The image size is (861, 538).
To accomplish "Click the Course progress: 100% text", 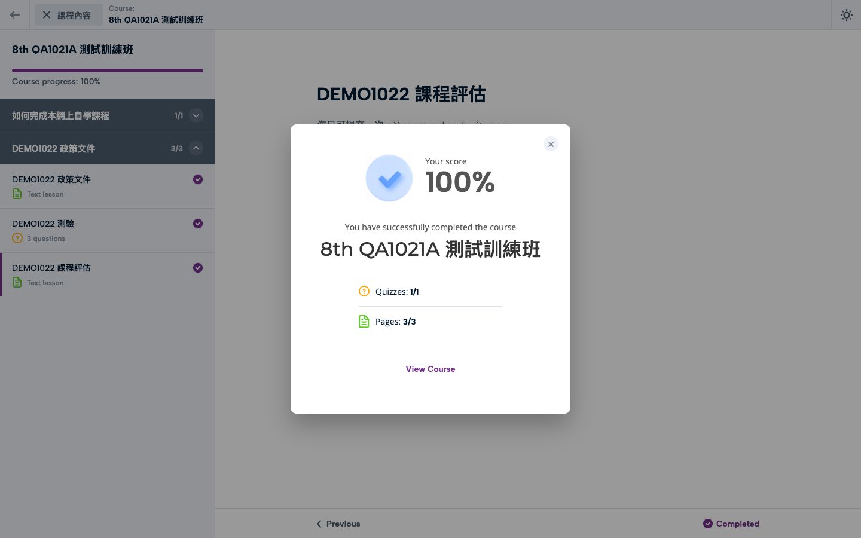I will [56, 81].
